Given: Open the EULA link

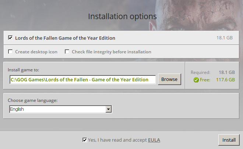Looking at the screenshot, I should (154, 140).
